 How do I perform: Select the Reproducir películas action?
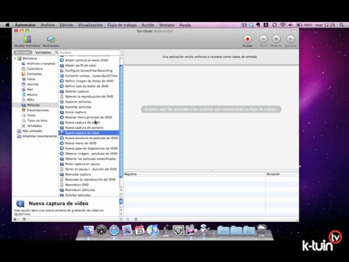coord(80,190)
